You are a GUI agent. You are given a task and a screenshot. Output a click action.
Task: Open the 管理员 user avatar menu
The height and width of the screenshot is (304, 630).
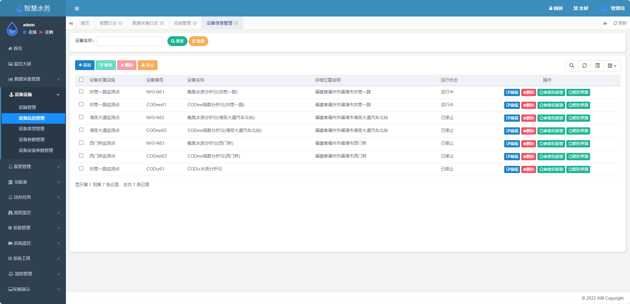coord(613,8)
